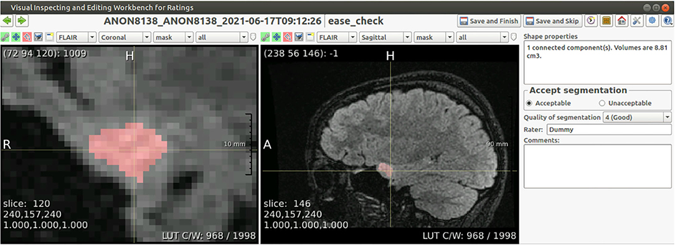Click window note icon in Coronal viewer toolbar
675x245 pixels.
(49, 37)
